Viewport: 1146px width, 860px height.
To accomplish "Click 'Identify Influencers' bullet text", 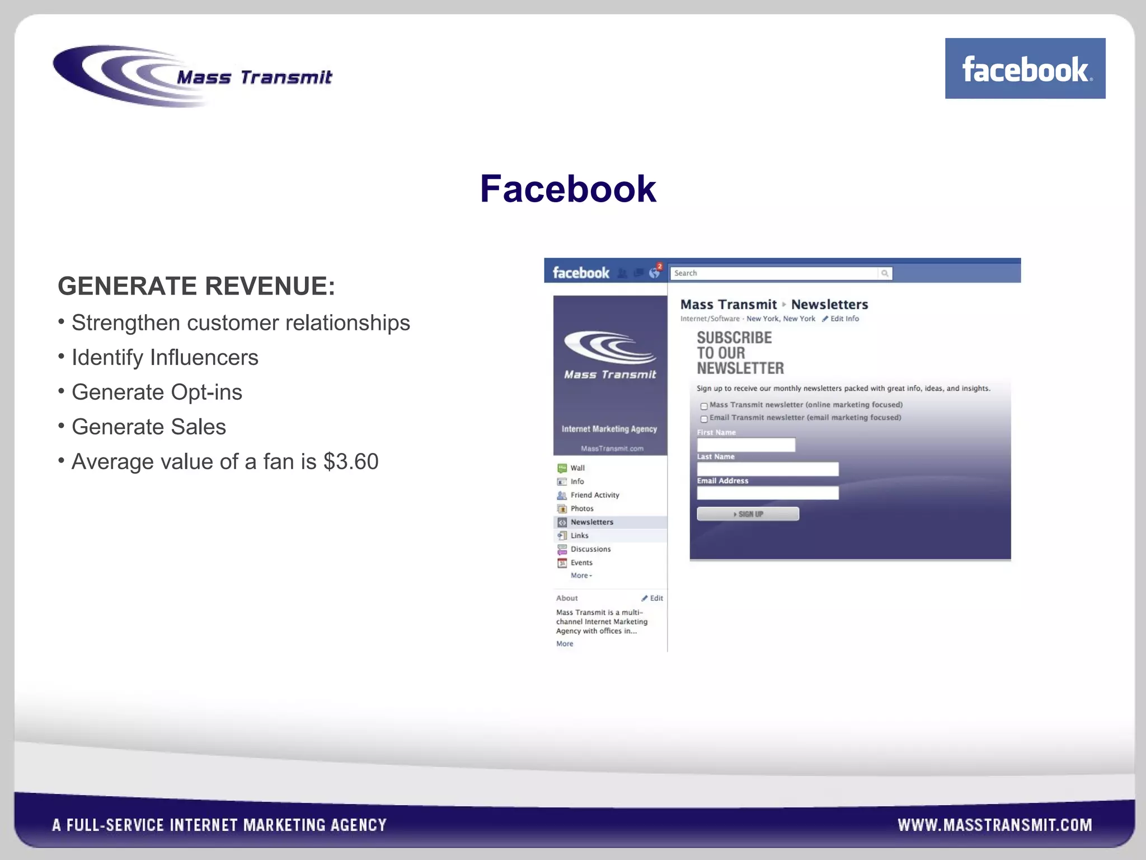I will (165, 358).
